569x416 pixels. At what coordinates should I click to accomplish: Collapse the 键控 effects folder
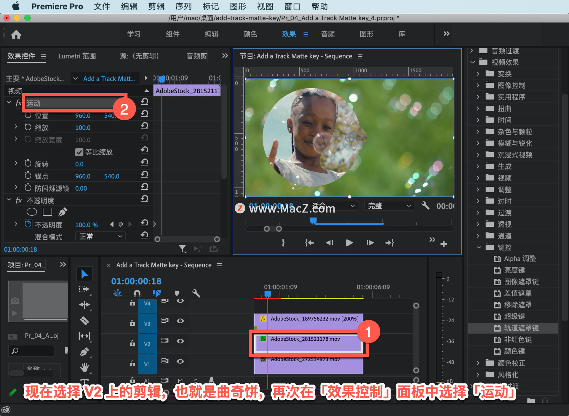click(479, 247)
